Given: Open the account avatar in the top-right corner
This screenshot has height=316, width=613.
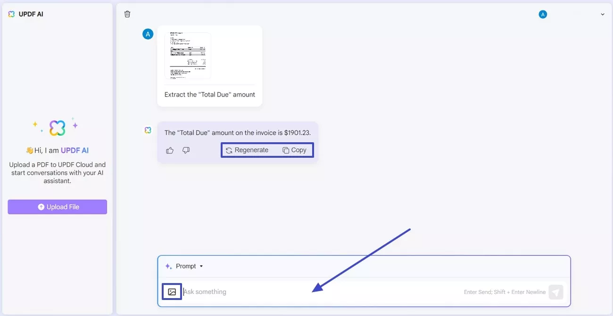Looking at the screenshot, I should coord(543,14).
